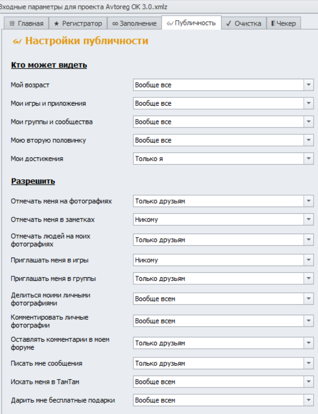Open the Мою вторую половинку dropdown
Screen dimensions: 318x414
[x=309, y=140]
